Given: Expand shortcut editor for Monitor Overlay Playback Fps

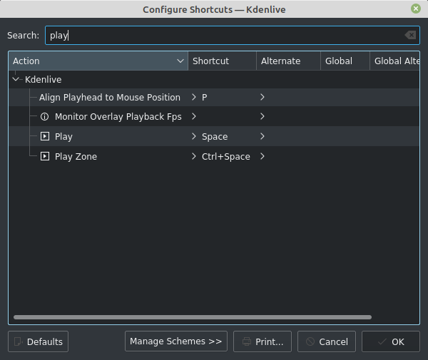Looking at the screenshot, I should pyautogui.click(x=194, y=116).
